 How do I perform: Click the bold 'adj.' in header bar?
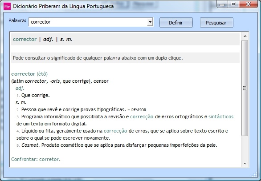click(48, 40)
